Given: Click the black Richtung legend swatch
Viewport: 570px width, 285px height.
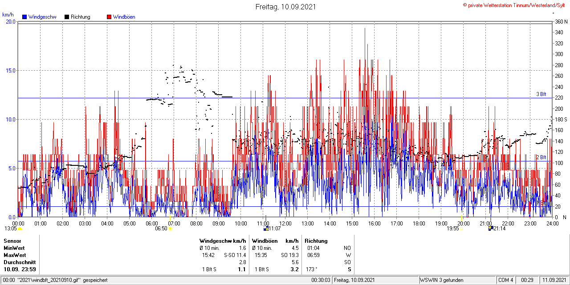Looking at the screenshot, I should tap(67, 17).
